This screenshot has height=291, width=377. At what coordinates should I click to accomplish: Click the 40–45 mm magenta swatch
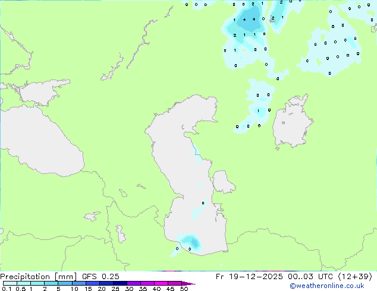coord(161,283)
